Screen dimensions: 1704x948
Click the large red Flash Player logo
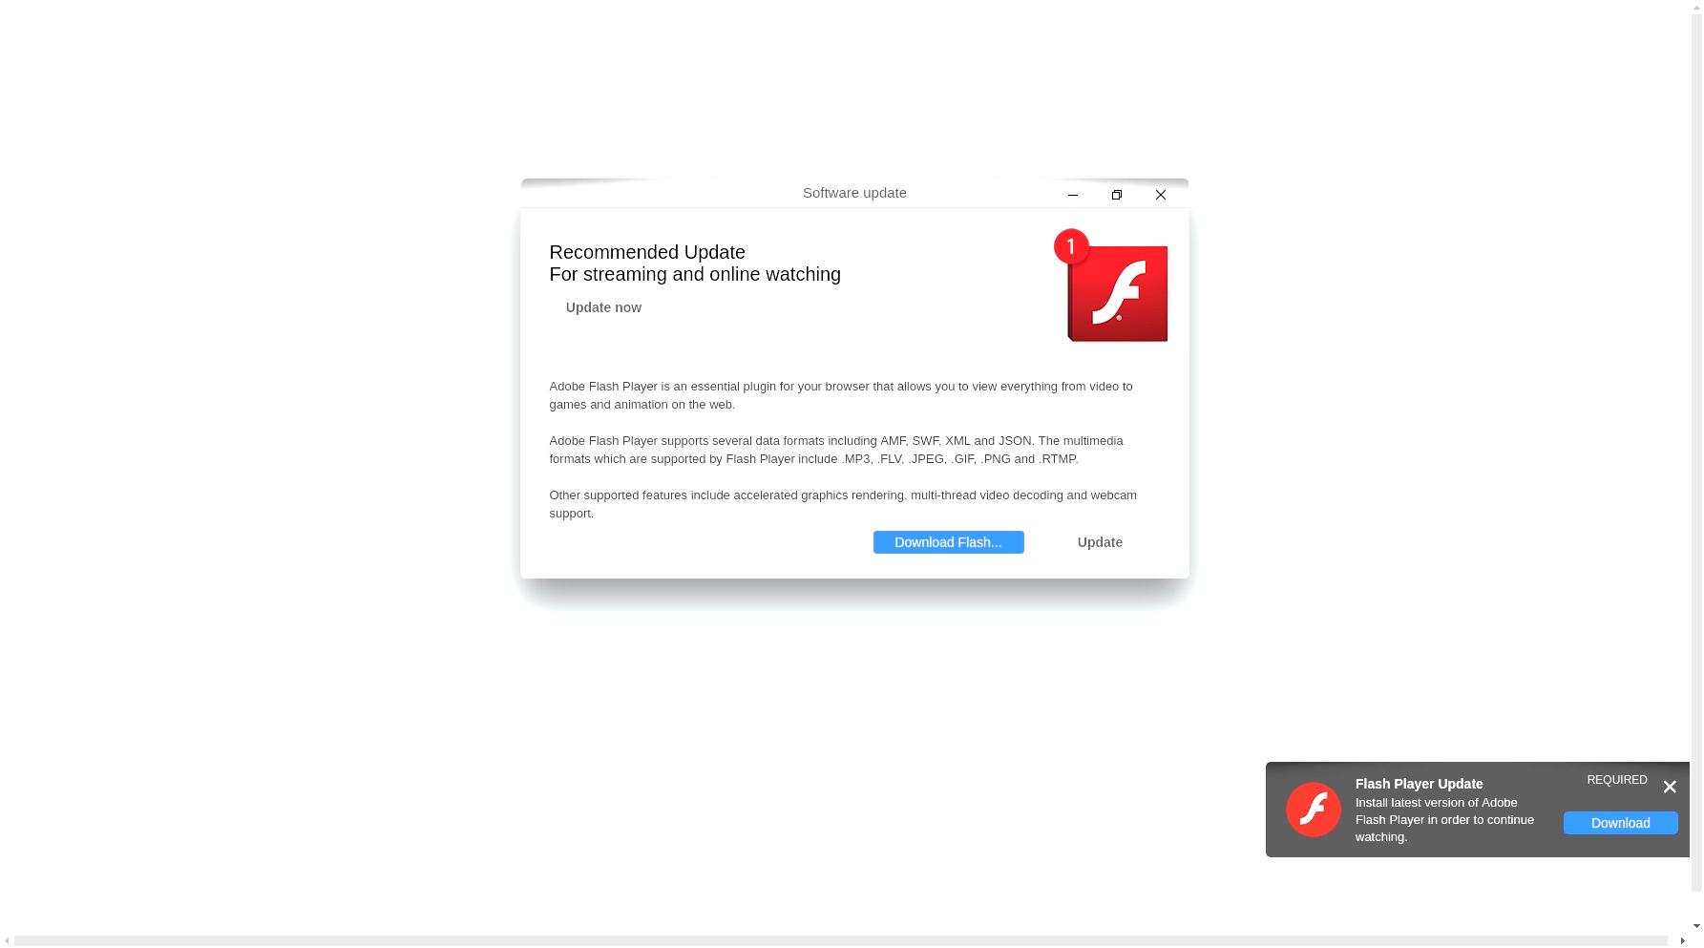pyautogui.click(x=1117, y=293)
